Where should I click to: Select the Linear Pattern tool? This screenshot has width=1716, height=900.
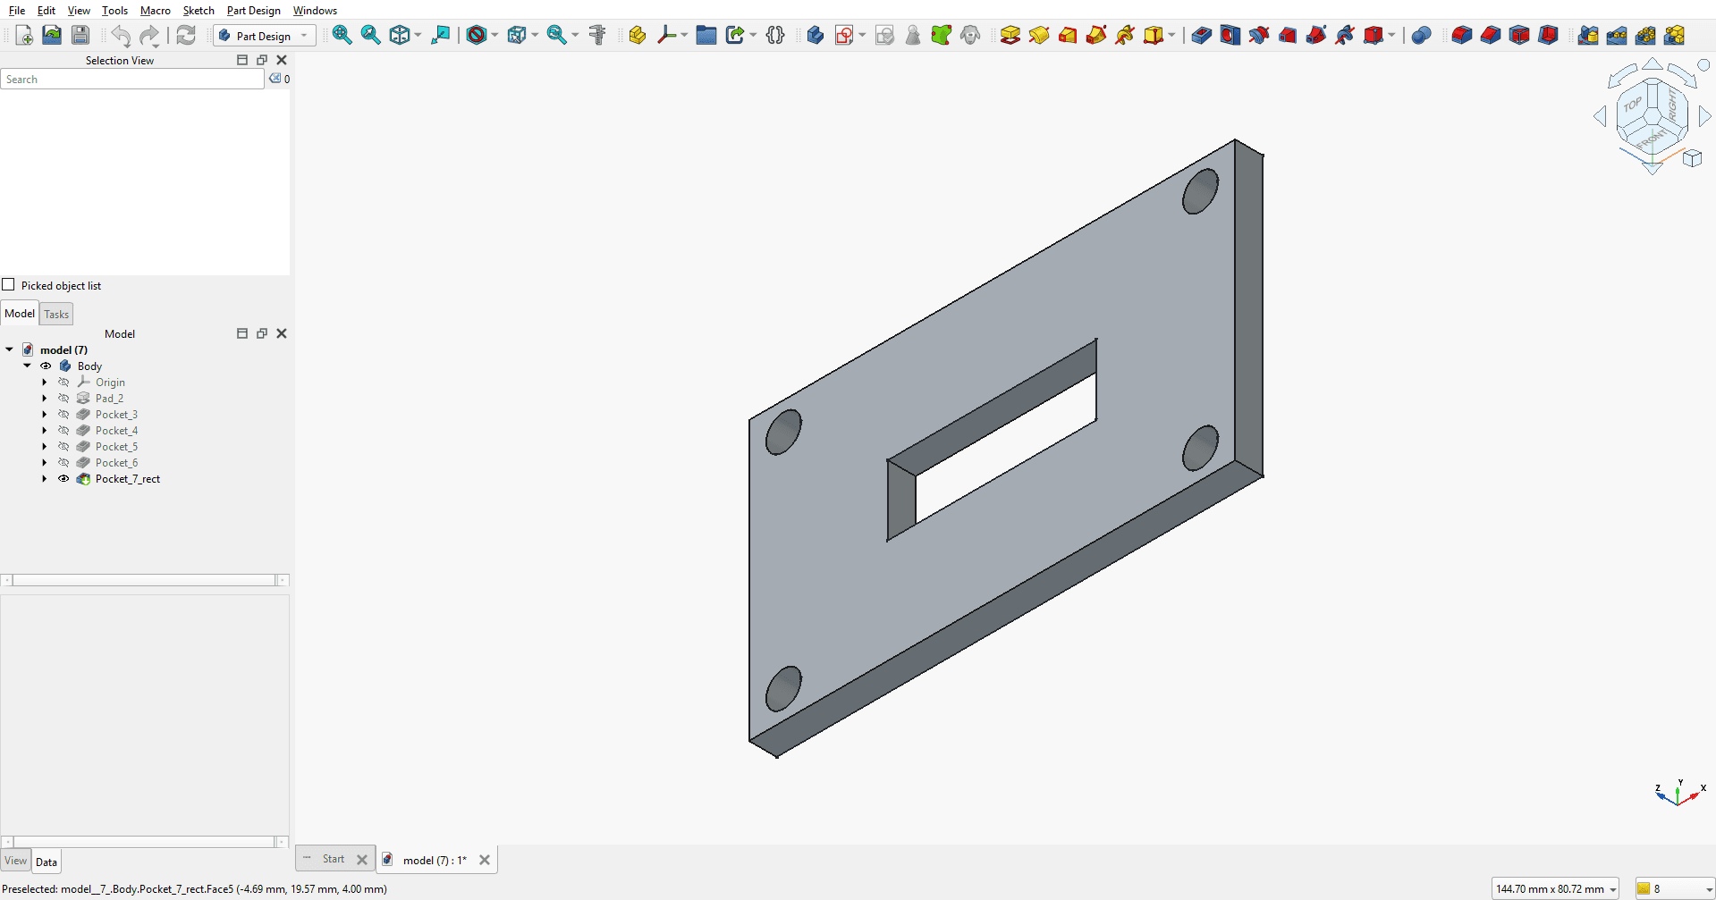point(1617,36)
